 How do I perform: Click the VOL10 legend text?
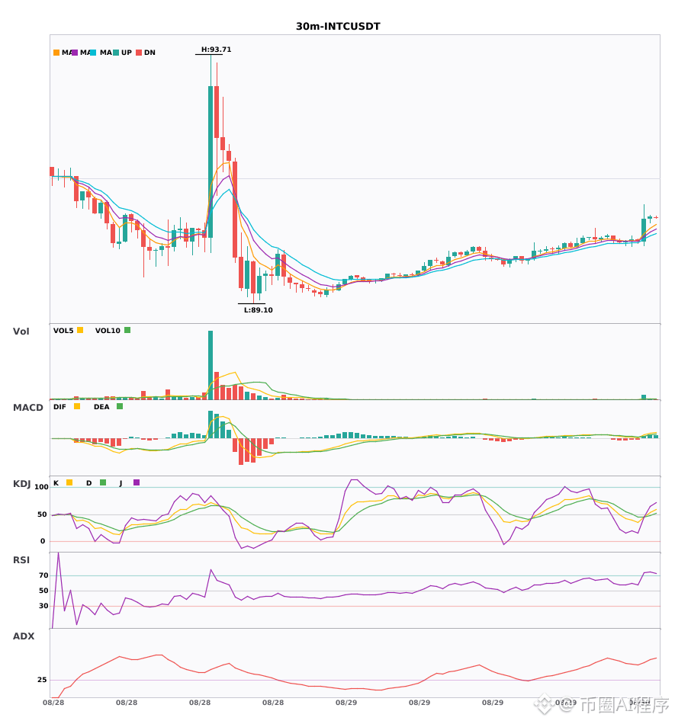click(108, 331)
